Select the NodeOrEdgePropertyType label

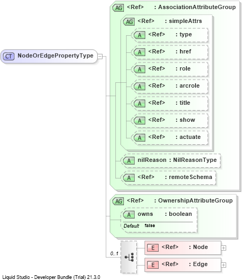point(56,56)
